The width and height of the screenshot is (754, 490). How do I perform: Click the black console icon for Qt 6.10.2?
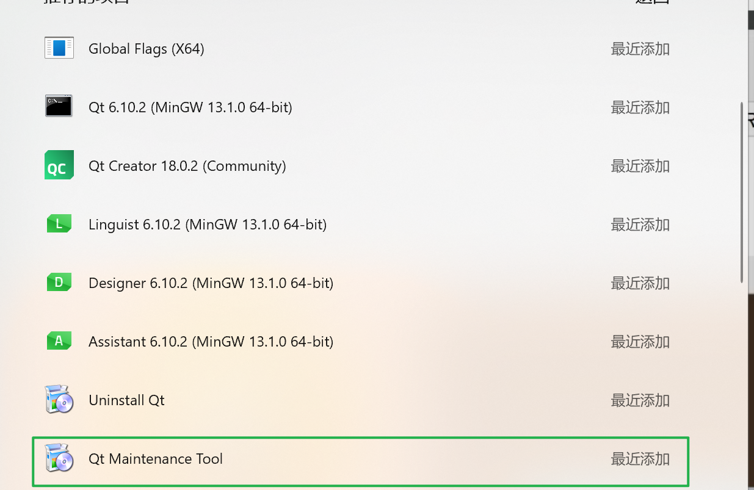point(59,106)
